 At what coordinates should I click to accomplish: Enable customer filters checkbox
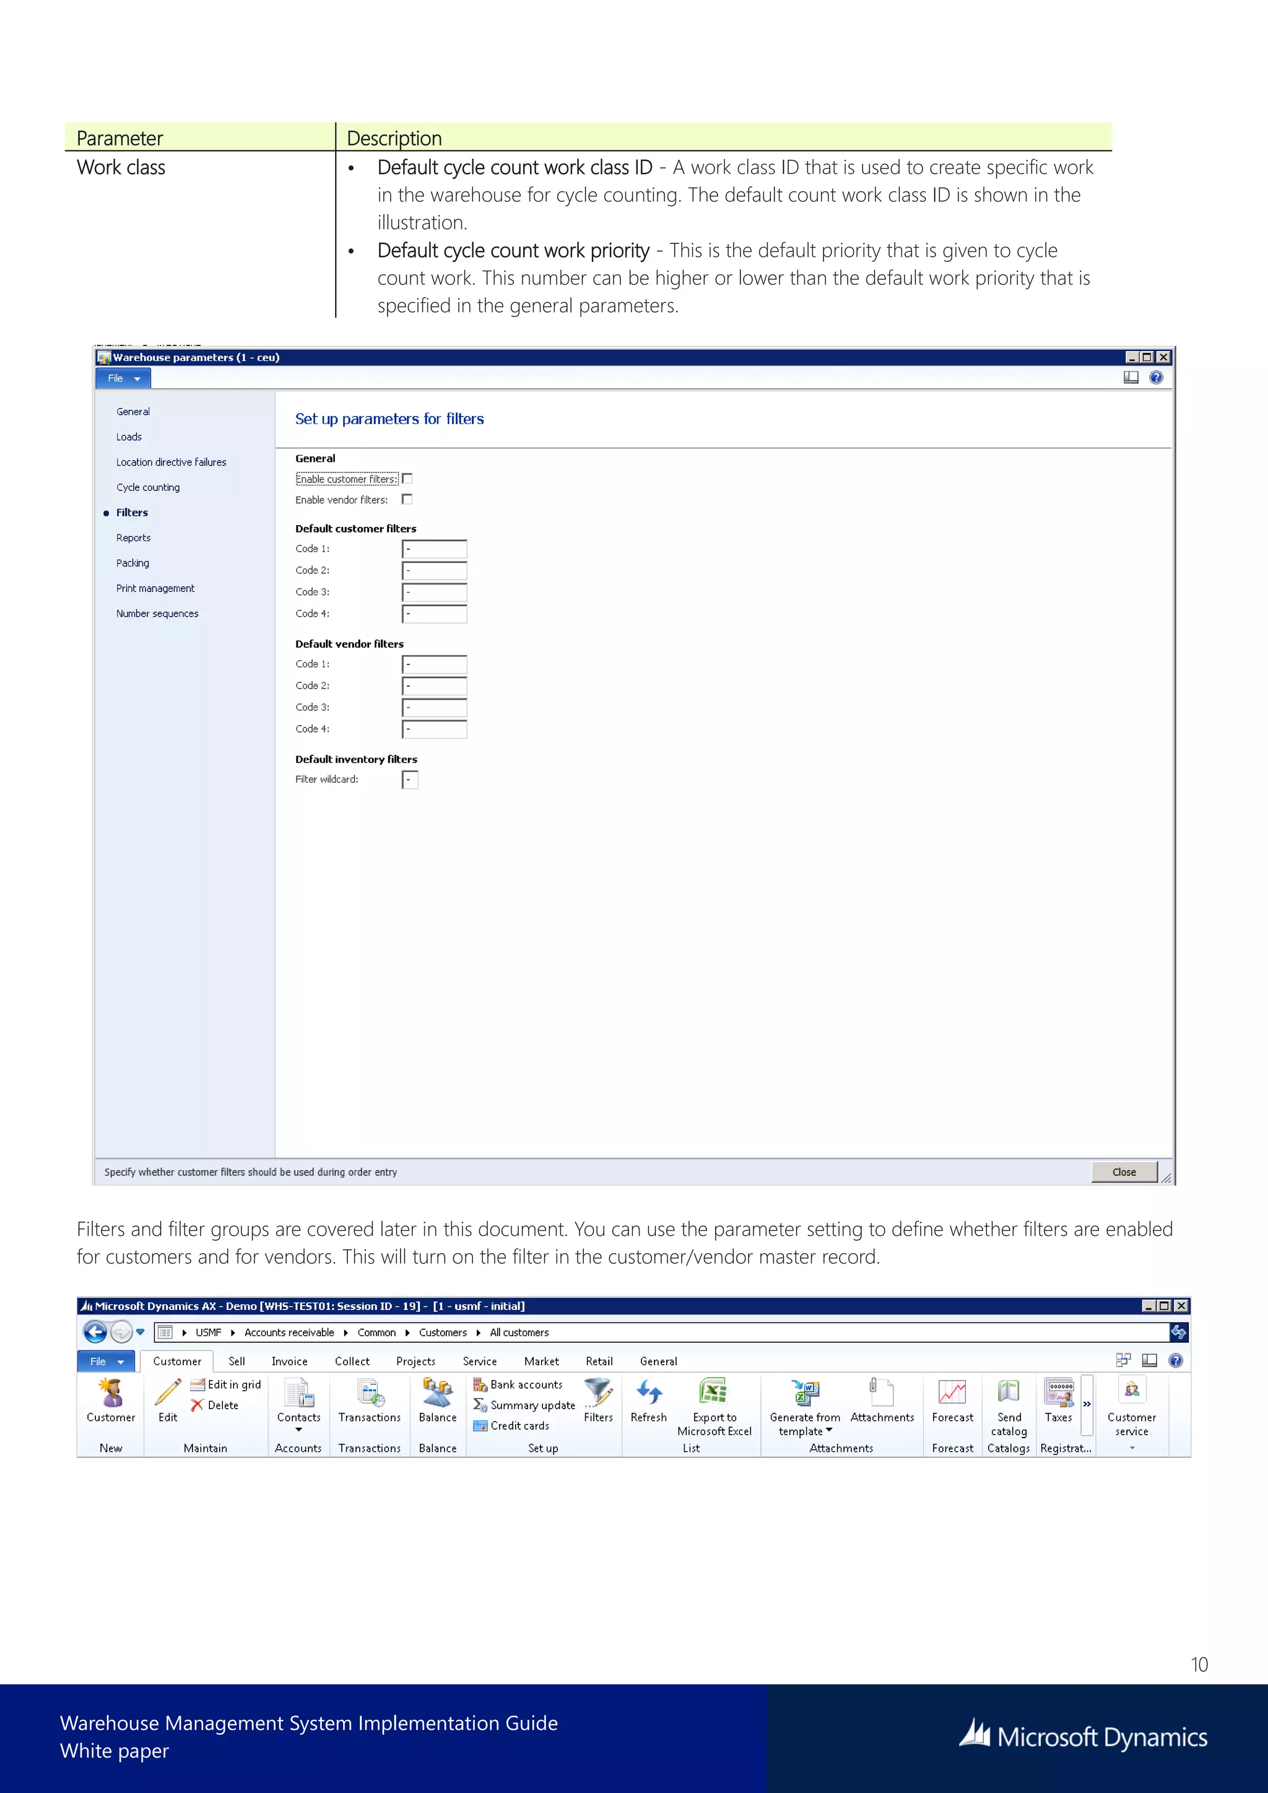point(407,479)
